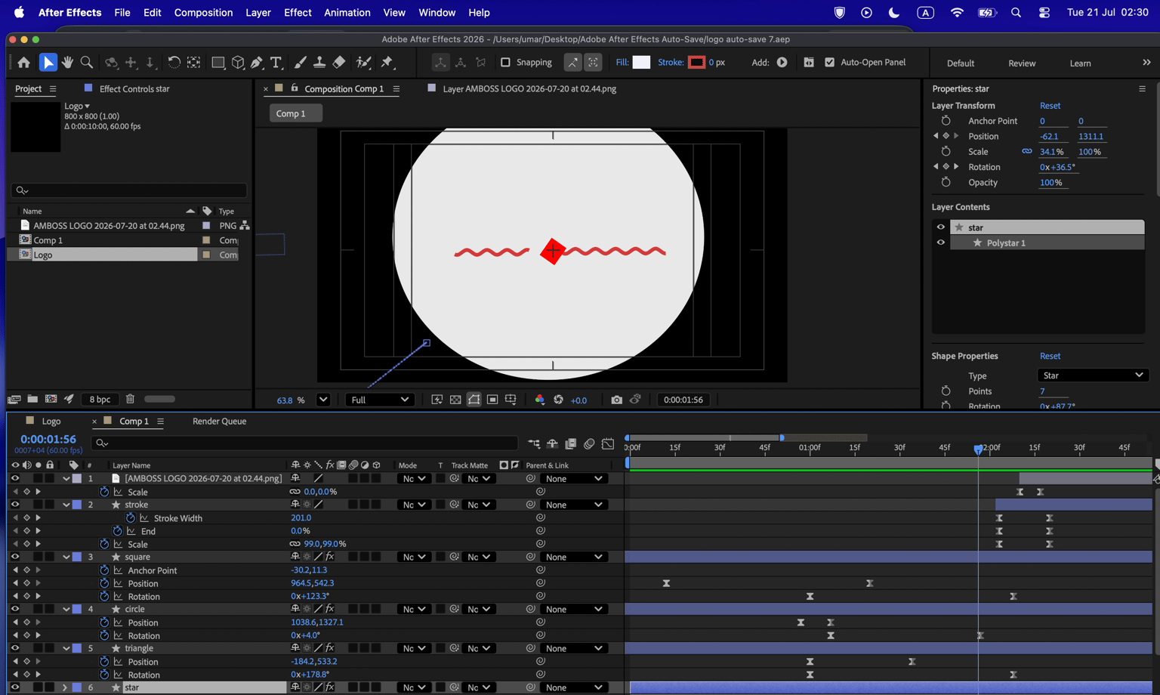
Task: Expand the workspace overflow chevrons
Action: click(1146, 63)
